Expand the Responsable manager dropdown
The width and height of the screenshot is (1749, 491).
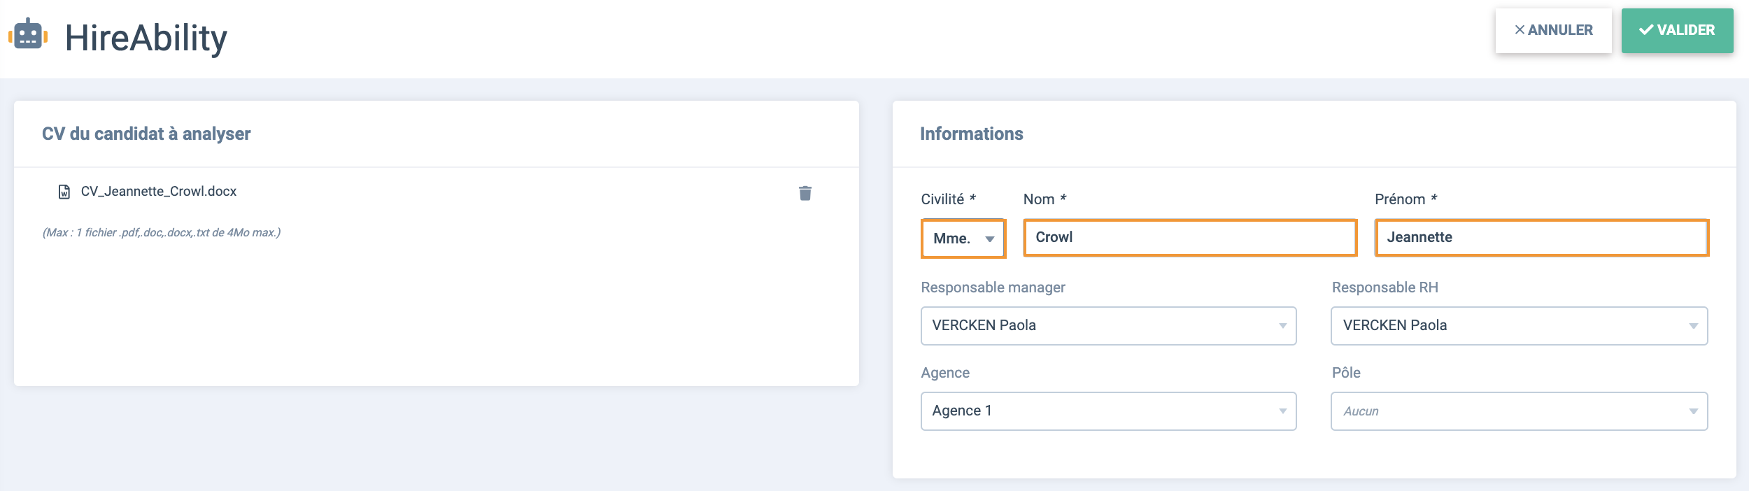tap(1108, 326)
